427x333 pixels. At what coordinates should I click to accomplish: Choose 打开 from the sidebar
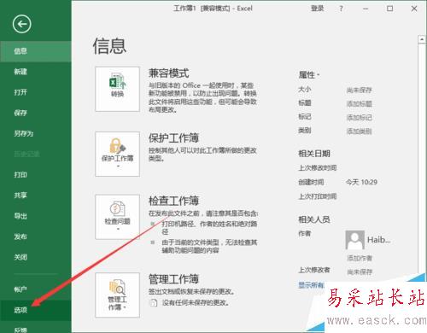(36, 92)
